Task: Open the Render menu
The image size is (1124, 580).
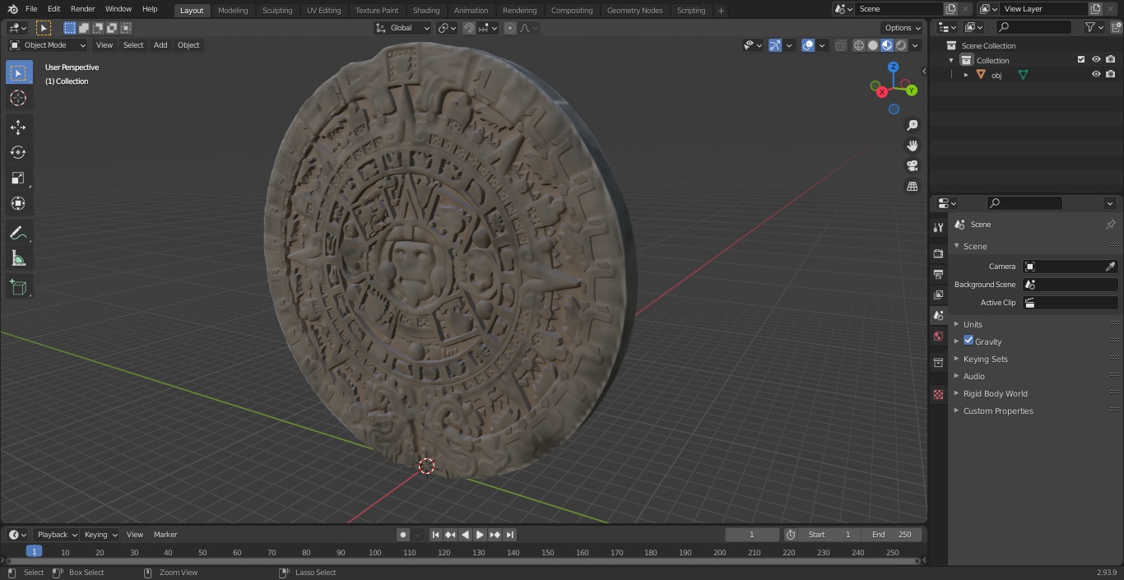Action: [x=82, y=9]
